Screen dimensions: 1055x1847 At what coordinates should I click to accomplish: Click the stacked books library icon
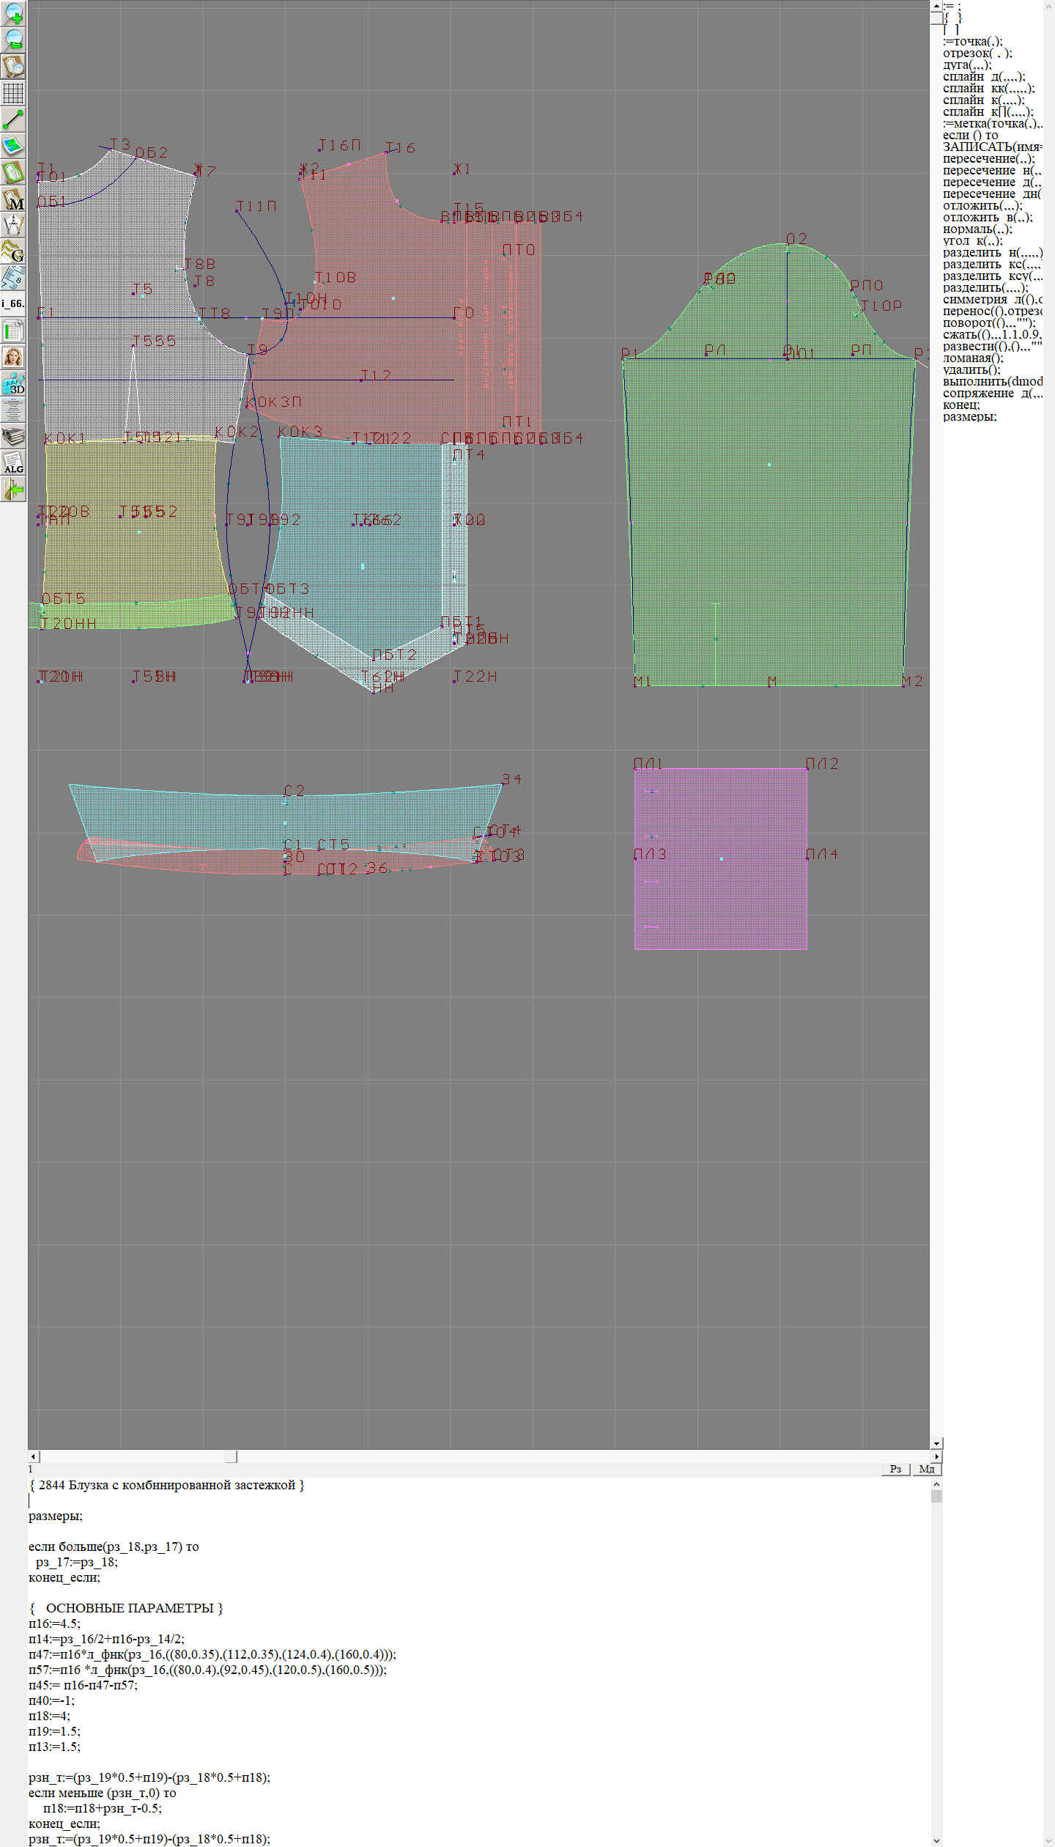point(13,436)
